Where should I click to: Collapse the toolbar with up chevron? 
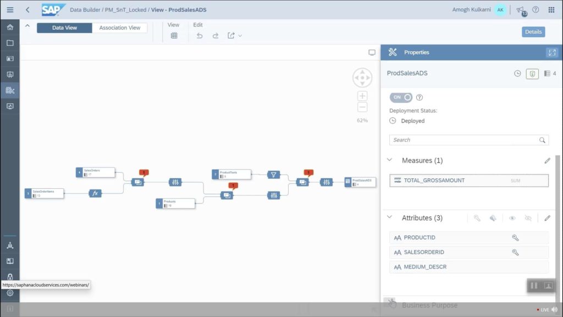(x=27, y=25)
